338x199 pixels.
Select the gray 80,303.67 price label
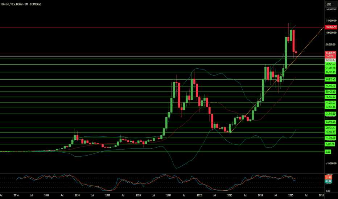pyautogui.click(x=331, y=60)
